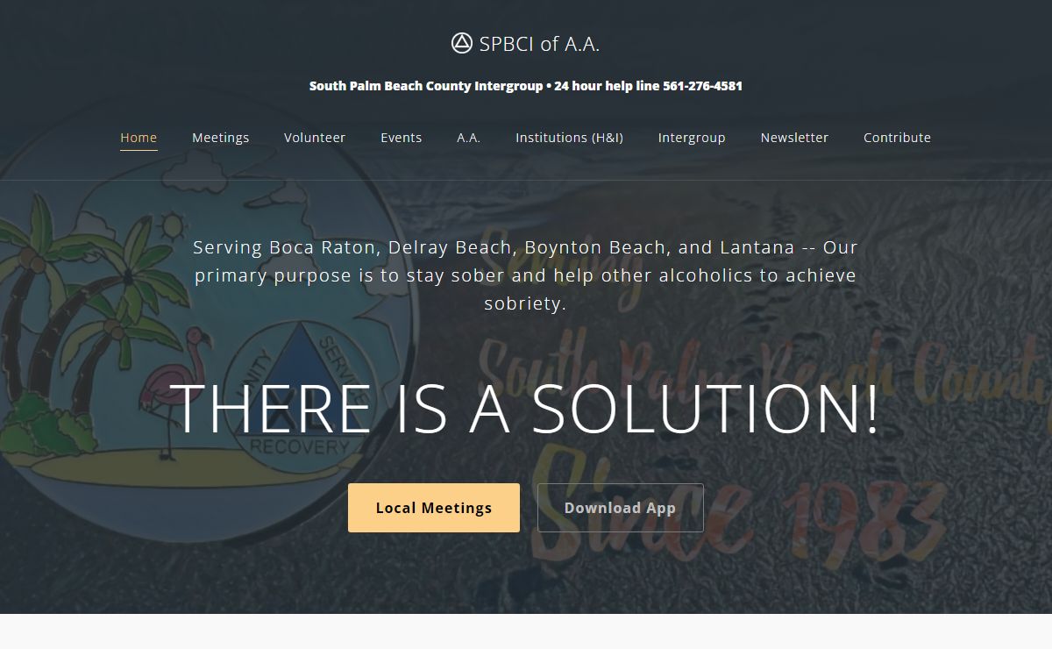Open Institutions (H&I) in the navigation
1052x649 pixels.
[x=569, y=138]
